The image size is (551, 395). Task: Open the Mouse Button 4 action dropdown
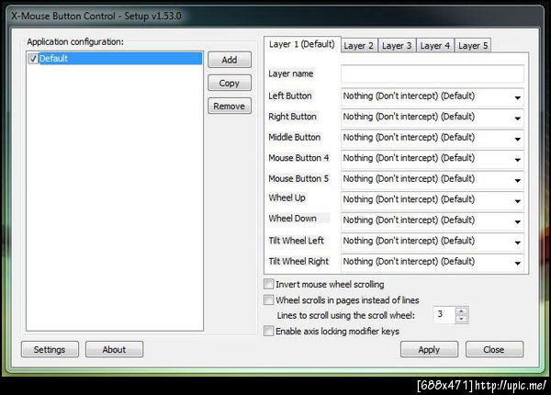433,159
